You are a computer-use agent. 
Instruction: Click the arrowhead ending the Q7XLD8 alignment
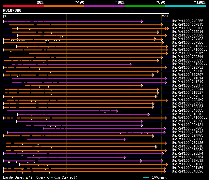pos(125,140)
